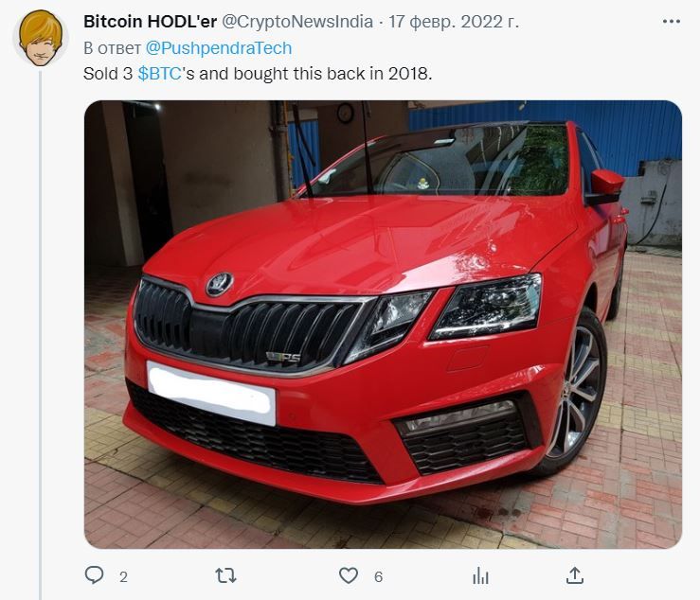This screenshot has height=600, width=700.
Task: Open the three-dot more options menu
Action: (671, 22)
